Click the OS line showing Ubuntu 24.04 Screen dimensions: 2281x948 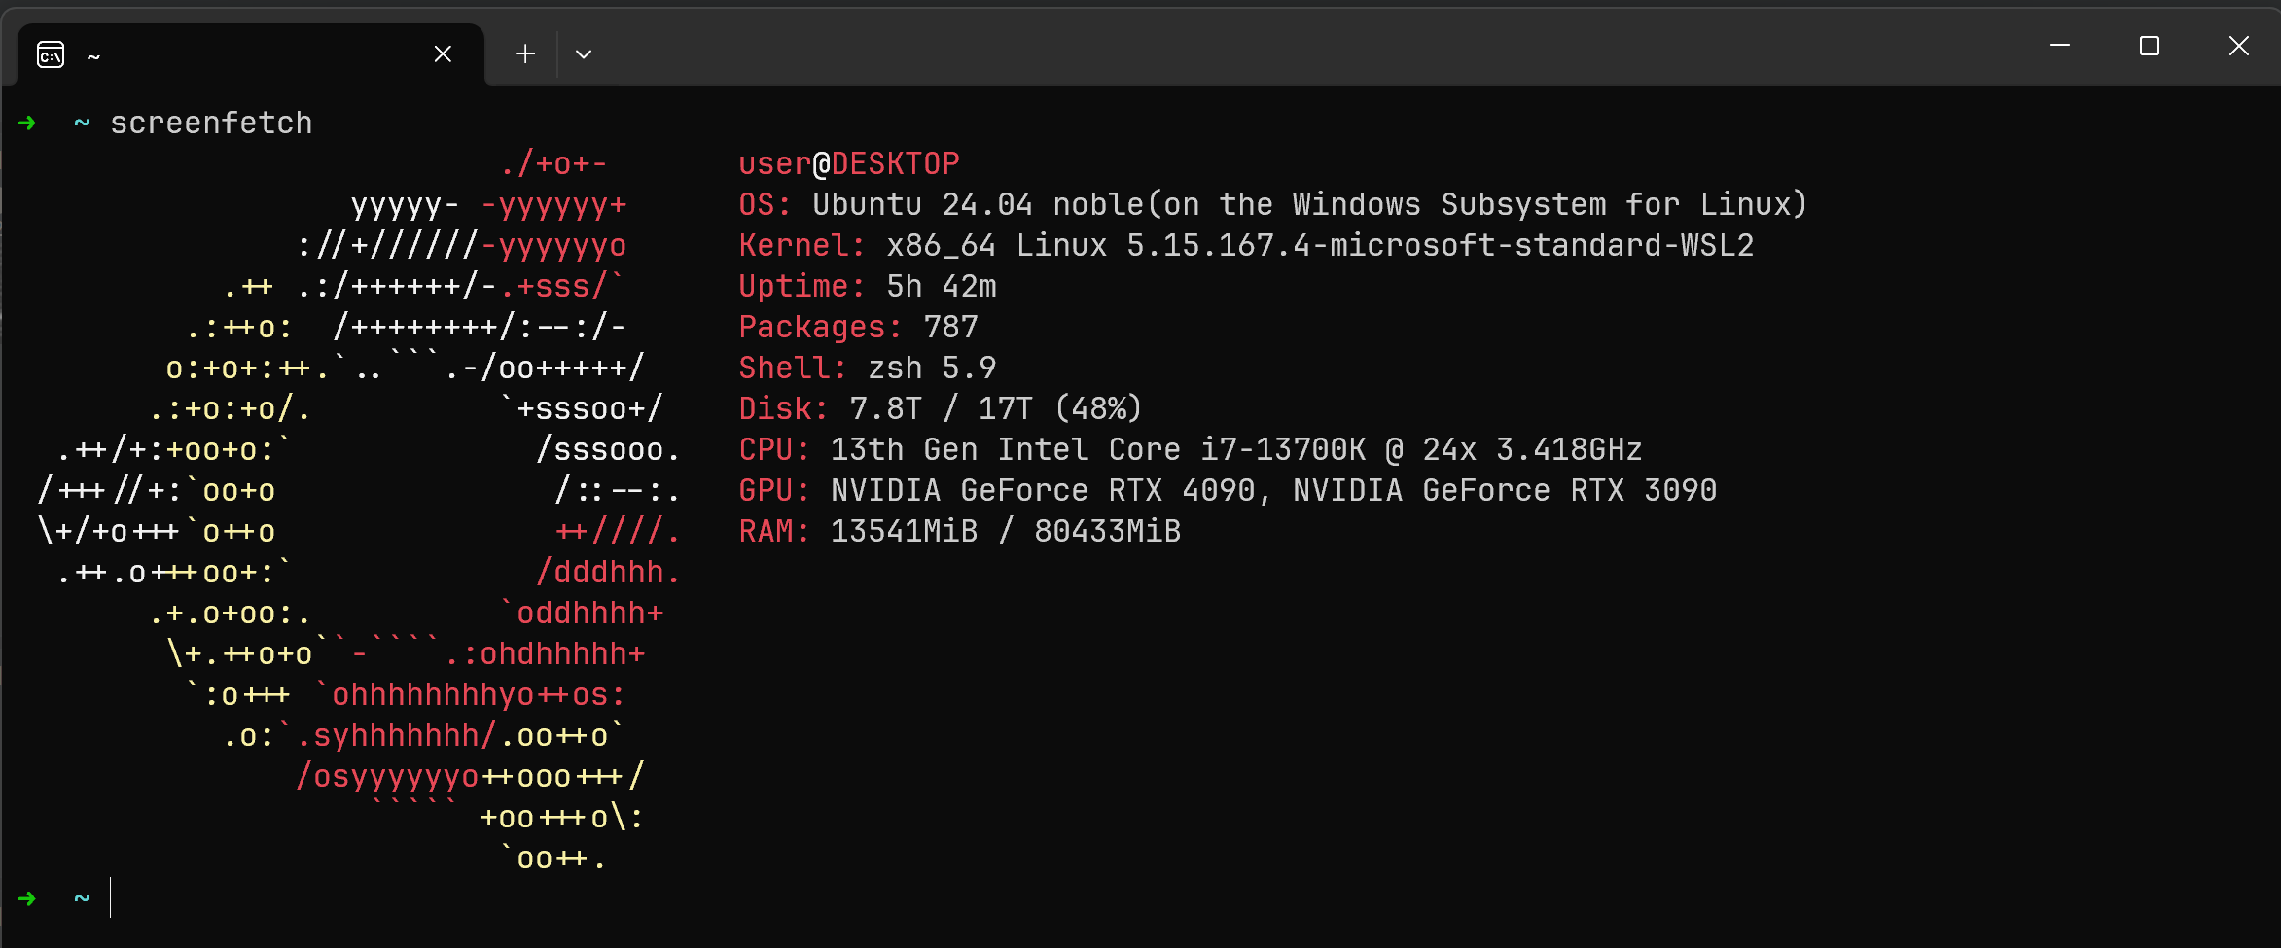click(1272, 204)
